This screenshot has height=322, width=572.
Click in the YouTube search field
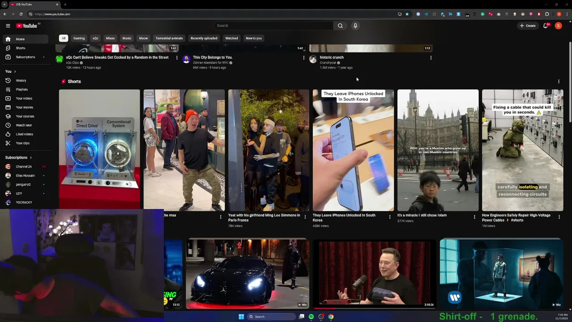click(x=273, y=25)
